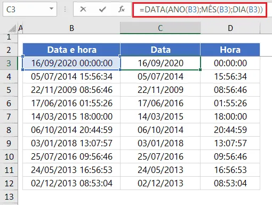Select cell with 17/06/2016 01:55:26
This screenshot has height=205, width=272.
71,103
